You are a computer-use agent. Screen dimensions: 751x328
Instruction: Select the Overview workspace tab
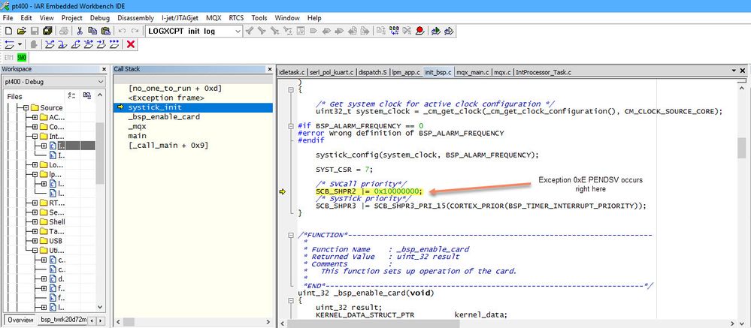20,320
